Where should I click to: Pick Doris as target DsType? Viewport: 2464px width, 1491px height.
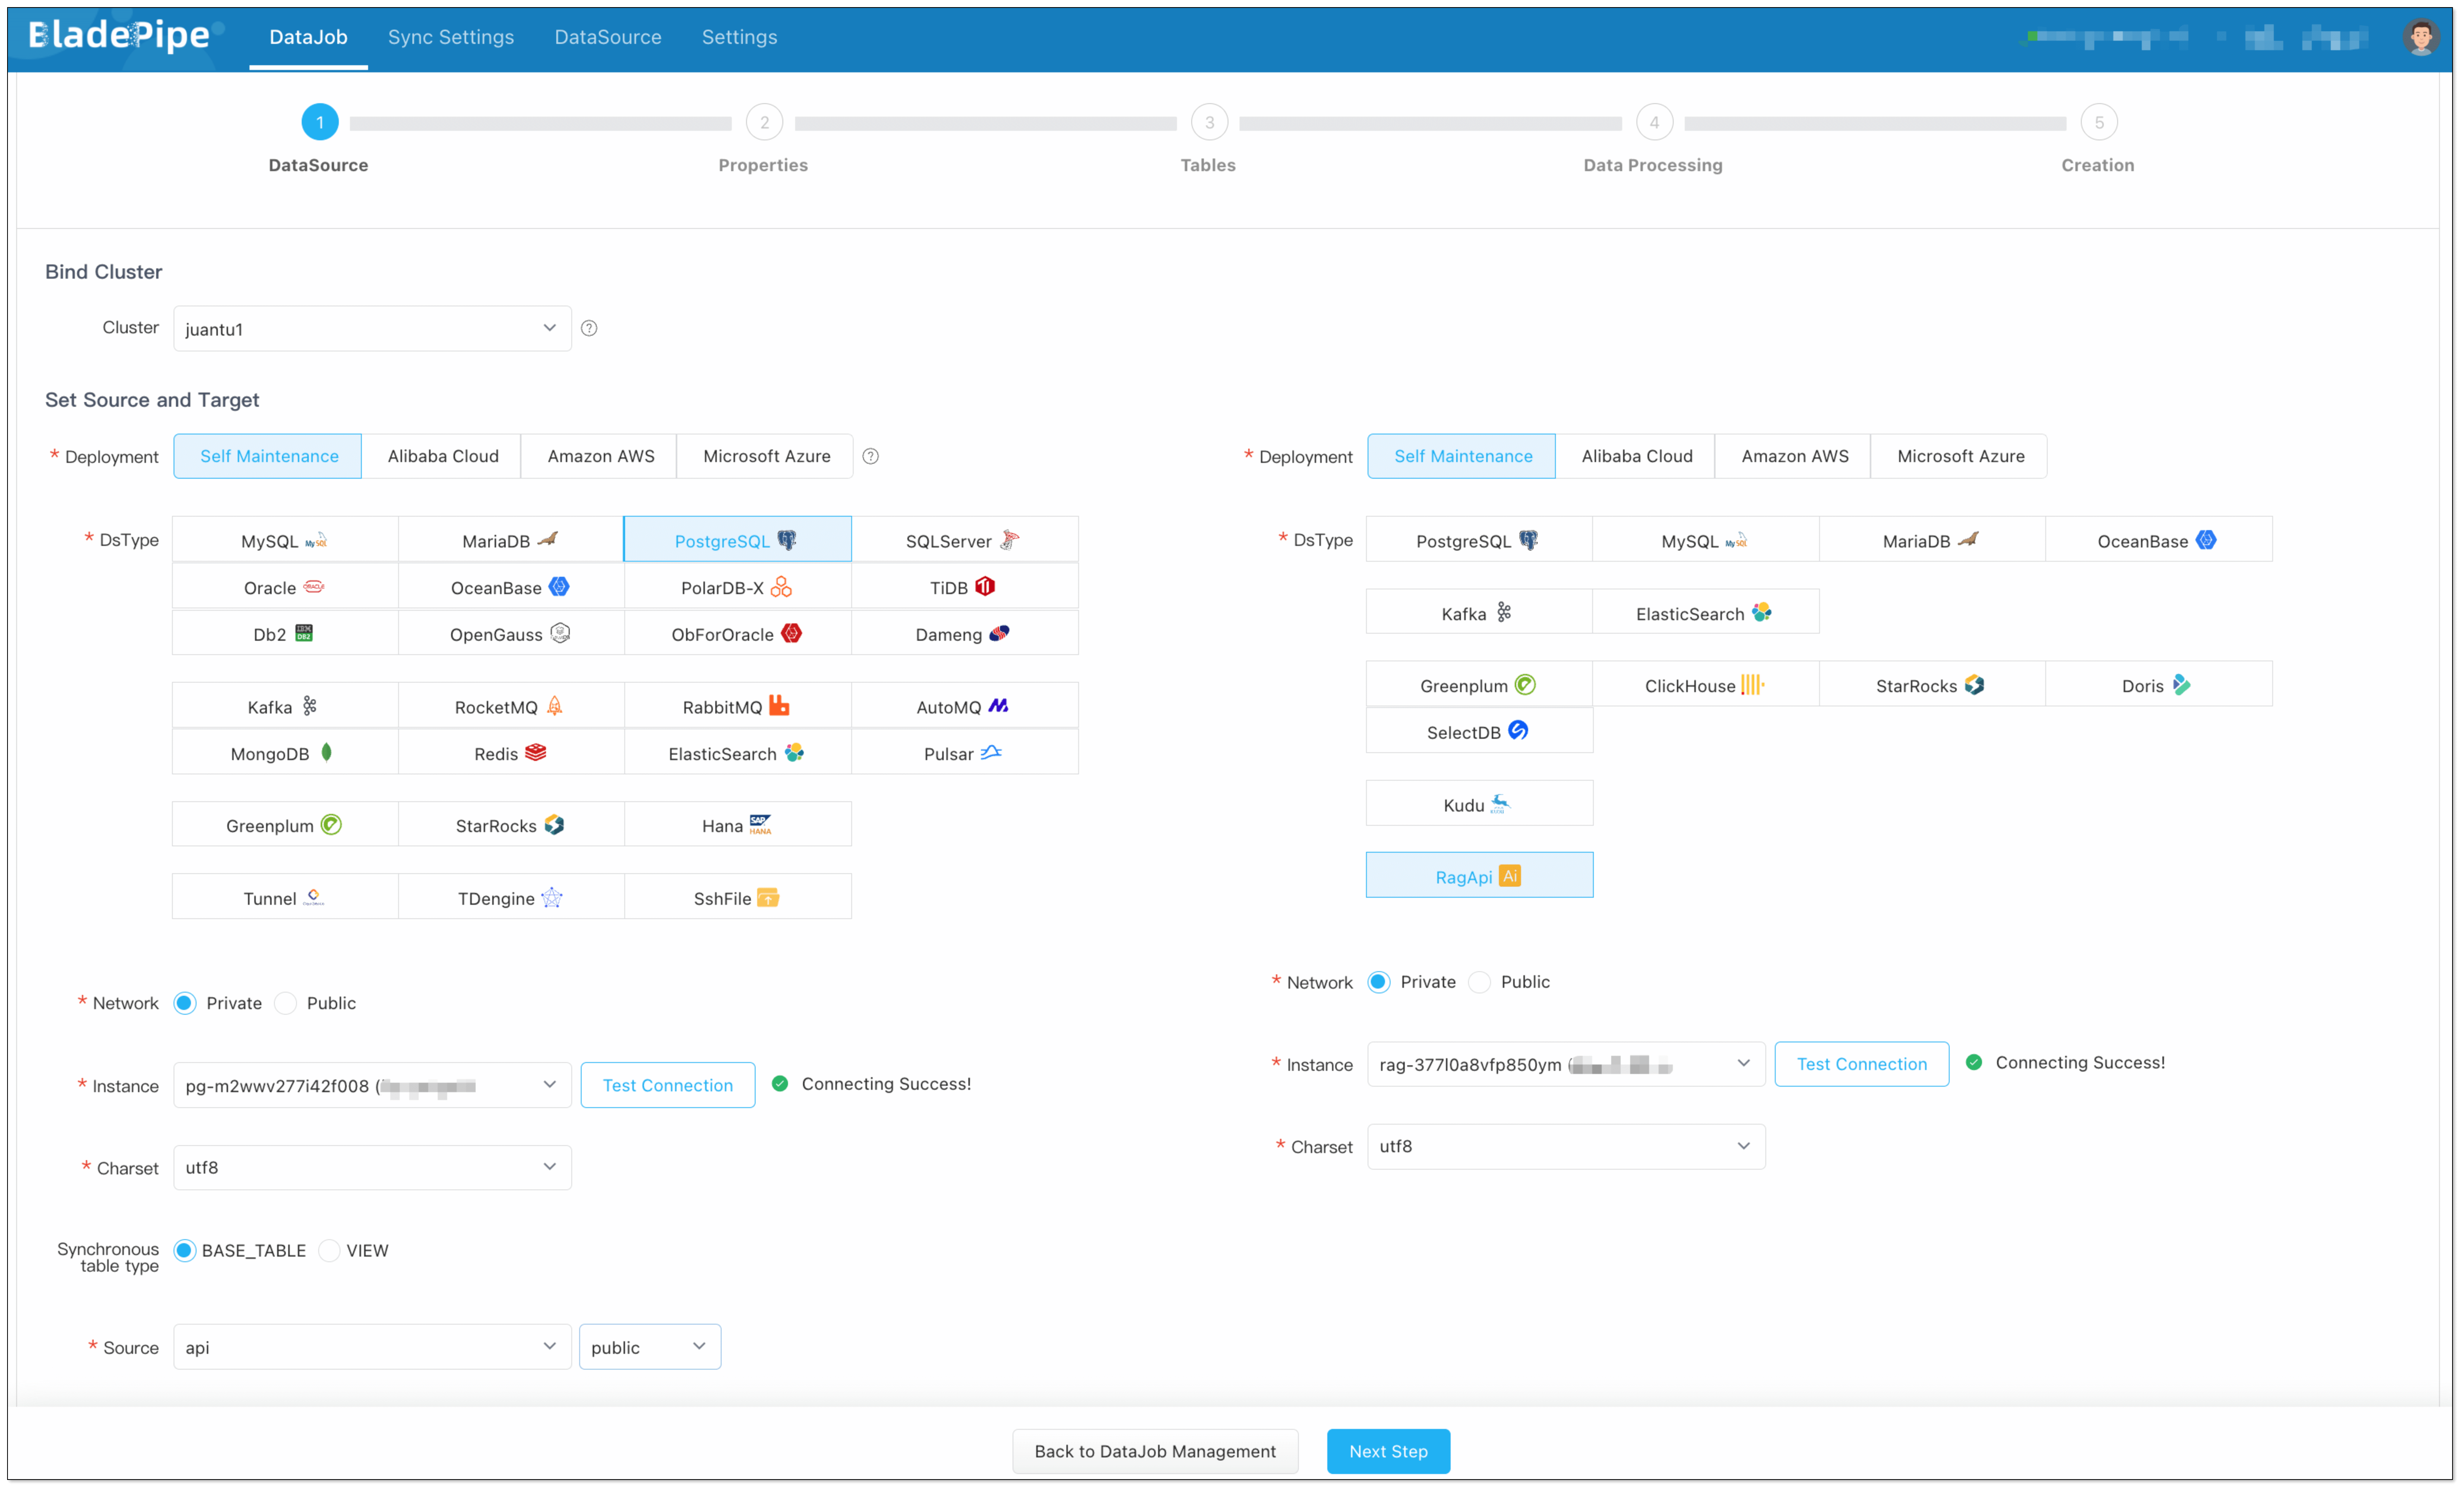coord(2157,685)
